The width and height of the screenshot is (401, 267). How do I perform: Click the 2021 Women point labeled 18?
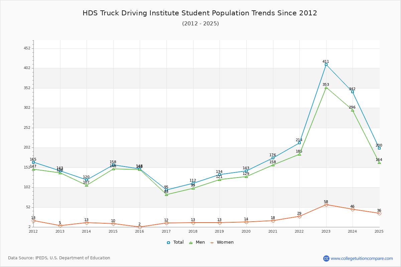pos(273,221)
